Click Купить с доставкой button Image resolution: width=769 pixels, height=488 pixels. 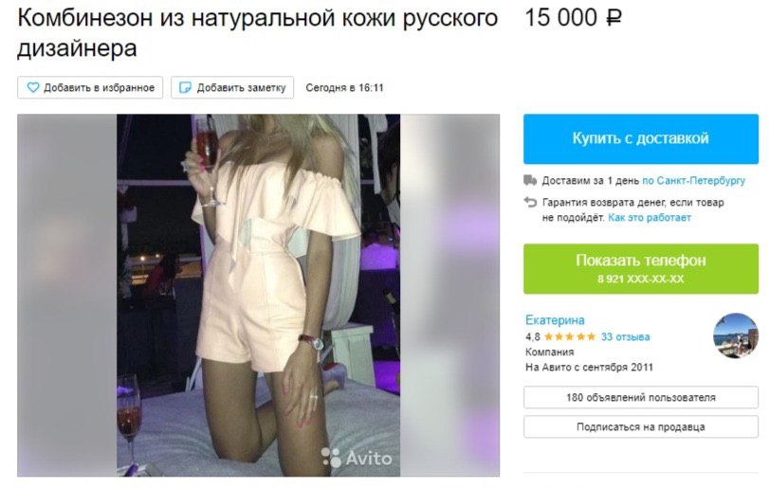coord(640,138)
